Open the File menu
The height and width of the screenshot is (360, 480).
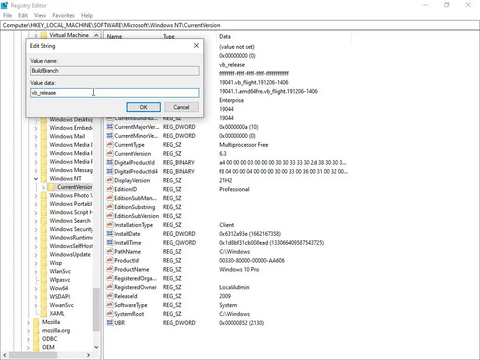click(x=7, y=15)
